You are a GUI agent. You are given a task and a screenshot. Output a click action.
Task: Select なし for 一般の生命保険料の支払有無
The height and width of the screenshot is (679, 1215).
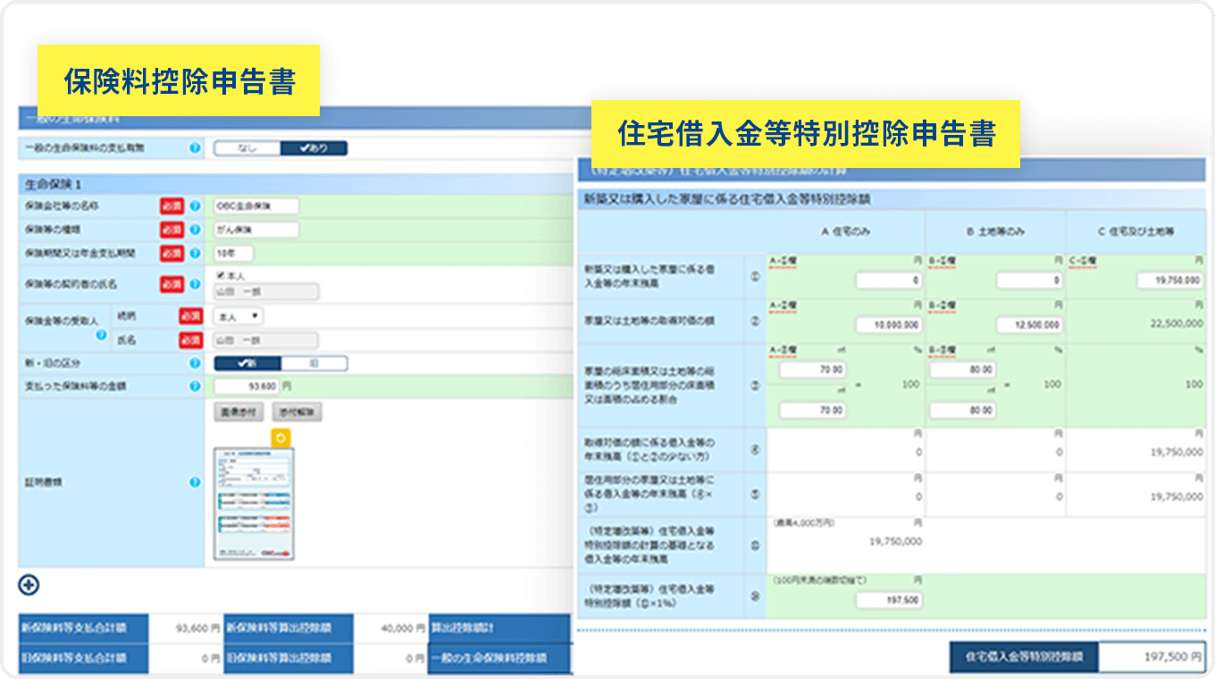247,148
